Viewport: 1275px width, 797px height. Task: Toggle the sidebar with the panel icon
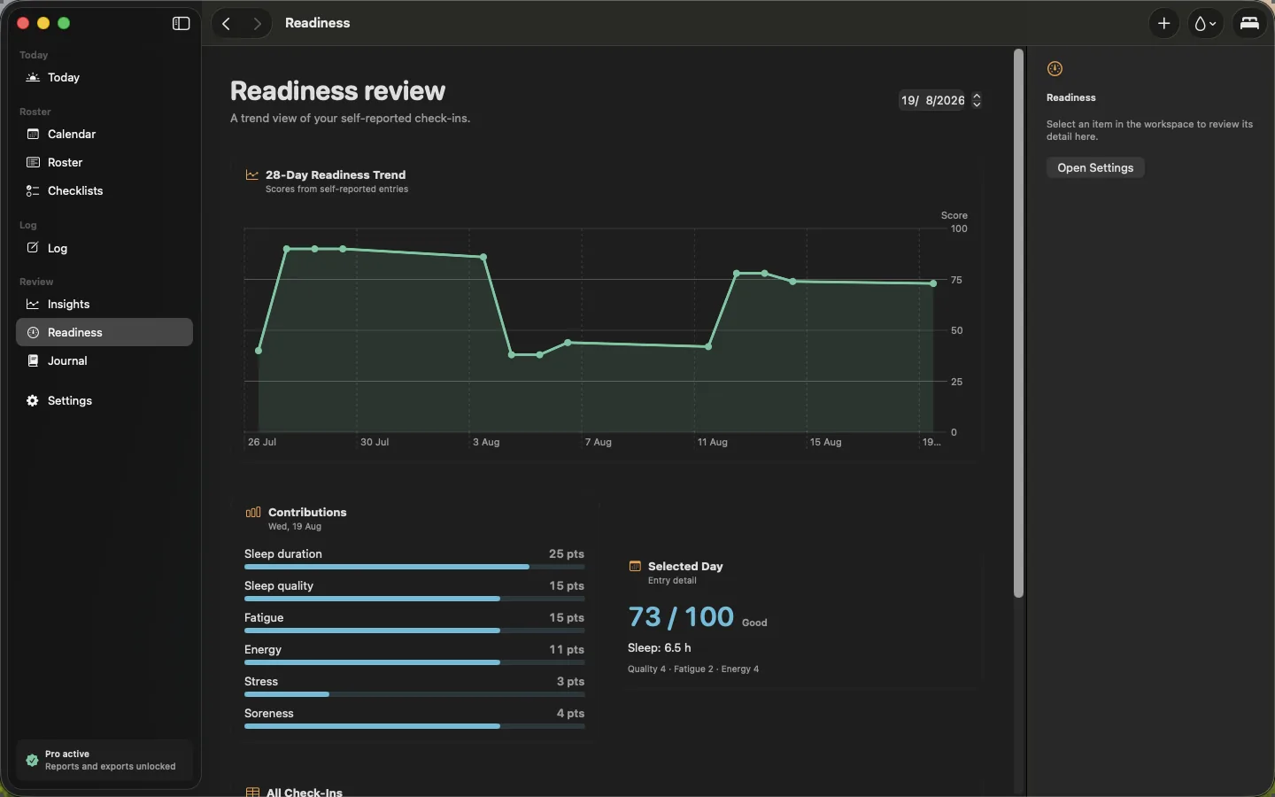pos(181,24)
